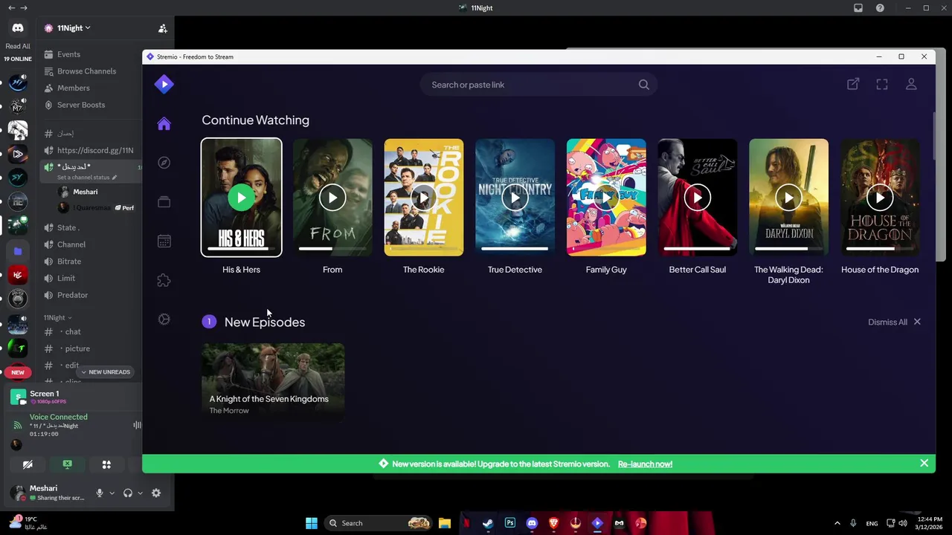
Task: Play House of the Dragon poster
Action: coord(880,198)
